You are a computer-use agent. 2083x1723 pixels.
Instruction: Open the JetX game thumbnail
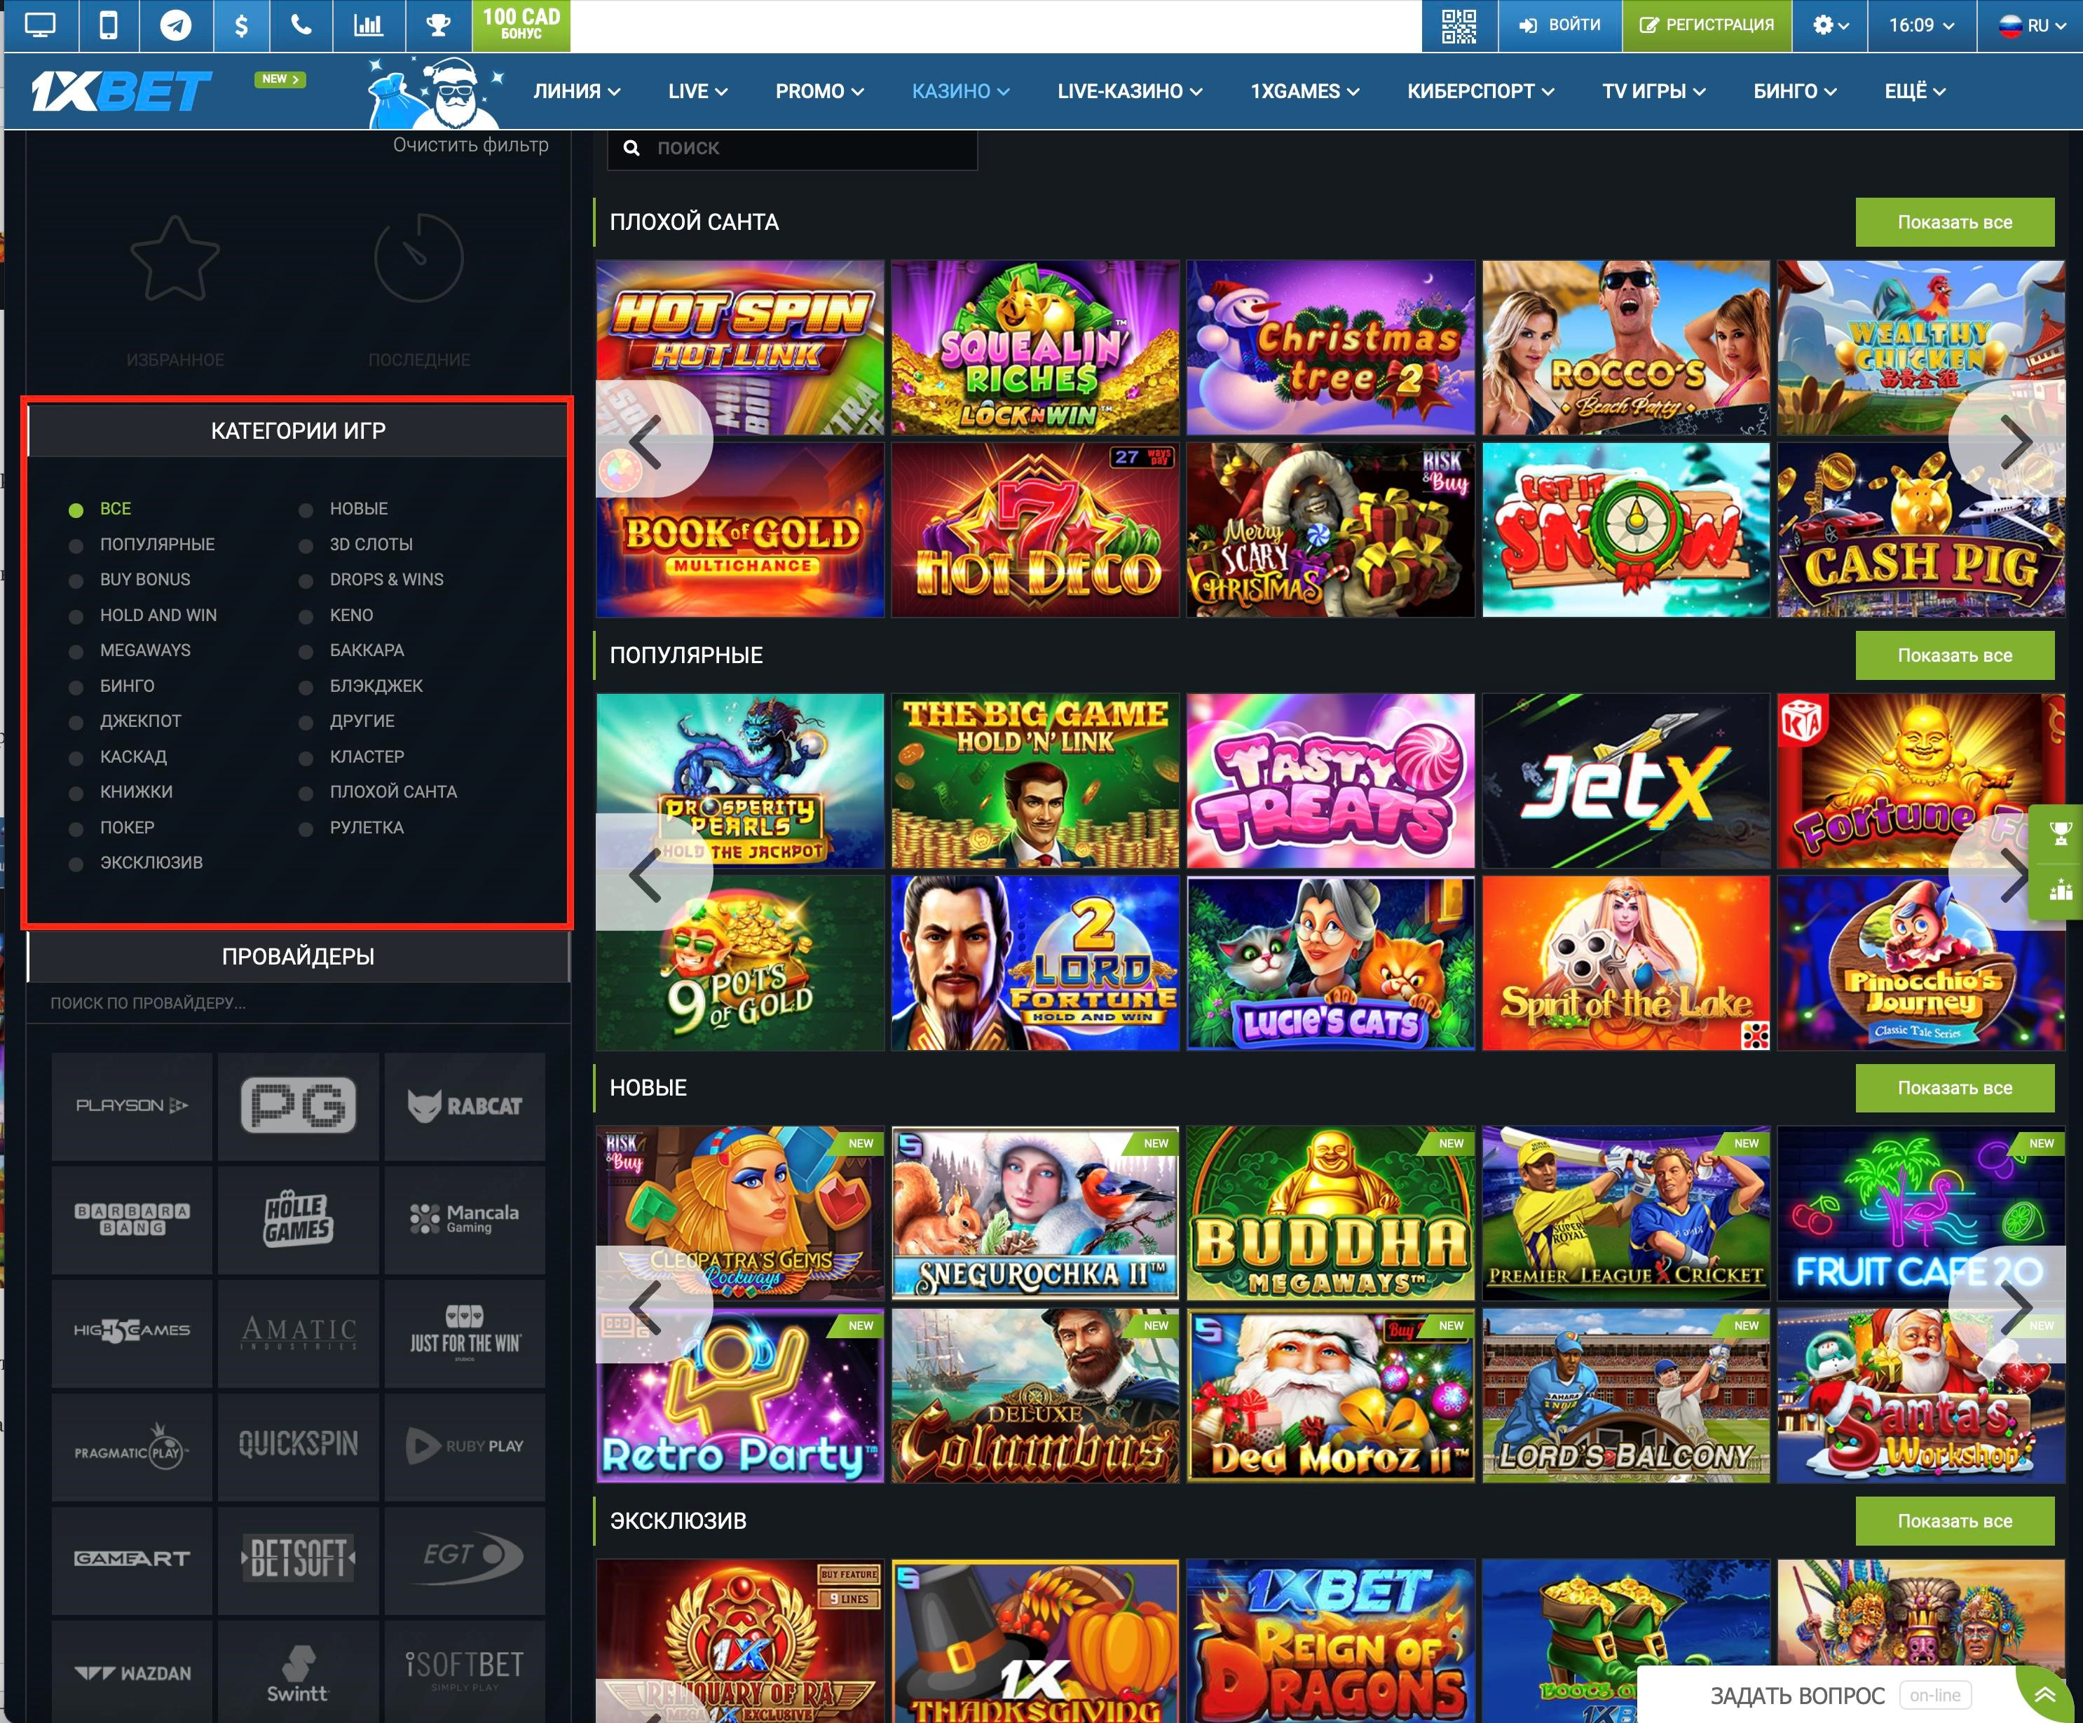1626,781
